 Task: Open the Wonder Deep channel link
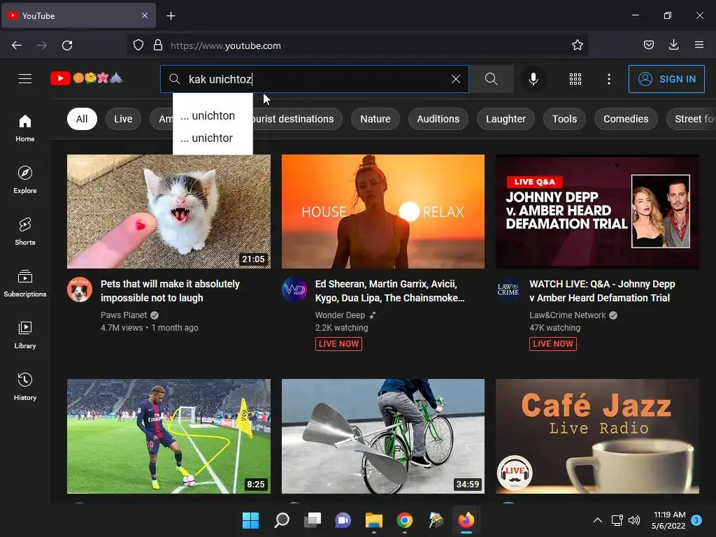(x=340, y=315)
